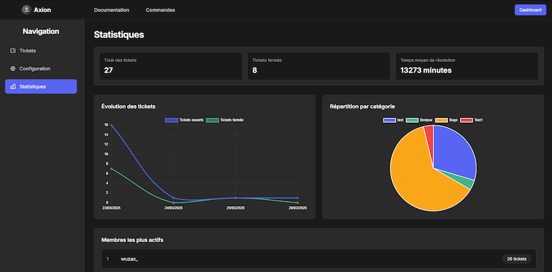Screen dimensions: 552x272
Task: Click the Tickets ticket icon in sidebar
Action: [x=13, y=51]
